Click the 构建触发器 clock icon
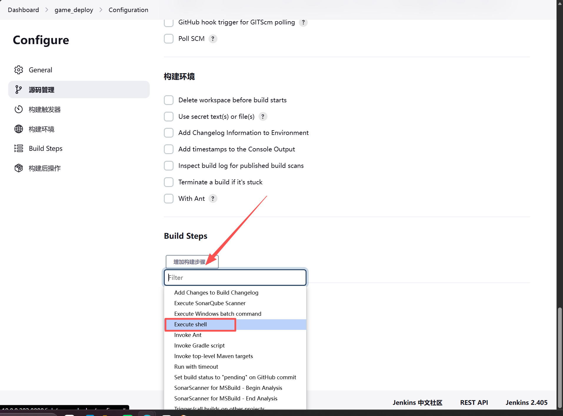The width and height of the screenshot is (563, 416). pyautogui.click(x=19, y=109)
